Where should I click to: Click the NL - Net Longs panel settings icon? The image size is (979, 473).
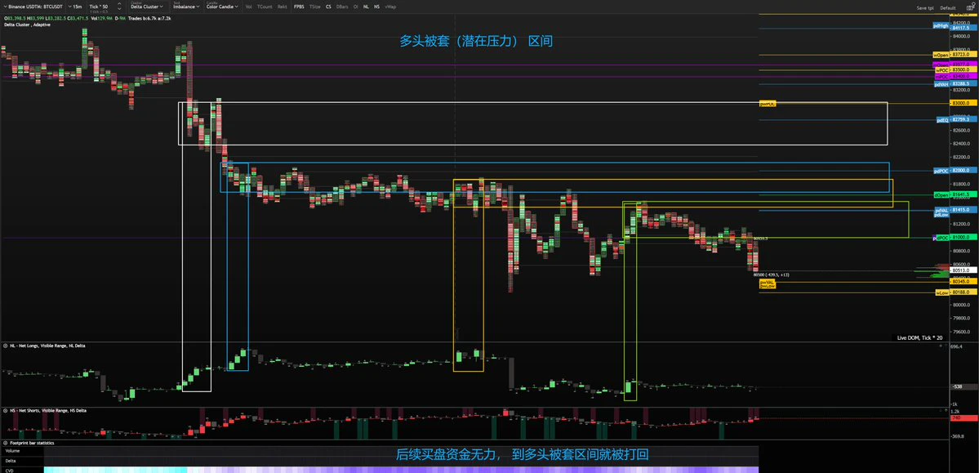coord(5,346)
